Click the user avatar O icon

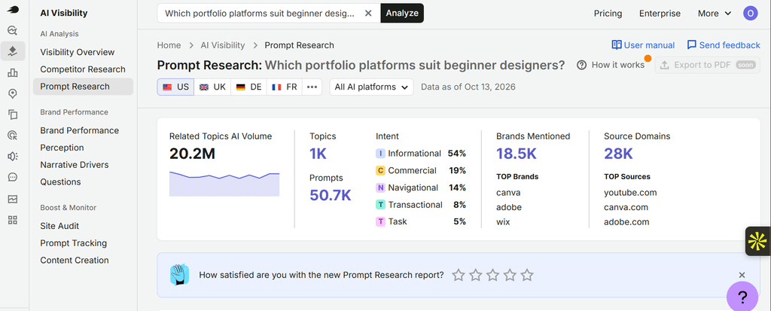[x=751, y=14]
